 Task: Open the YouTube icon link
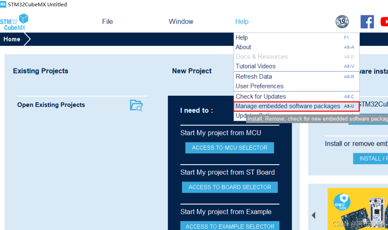(x=384, y=22)
